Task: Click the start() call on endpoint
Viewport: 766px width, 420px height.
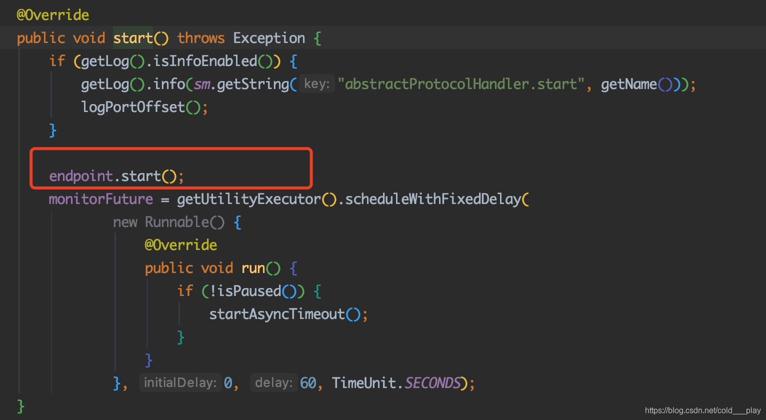Action: coord(149,176)
